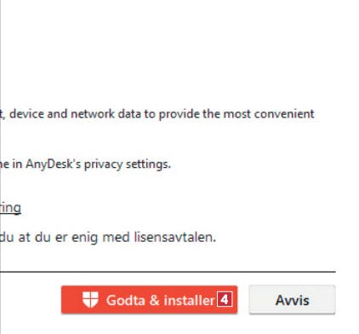Click the horizontal separator line above the buttons
This screenshot has width=359, height=334.
click(x=168, y=272)
